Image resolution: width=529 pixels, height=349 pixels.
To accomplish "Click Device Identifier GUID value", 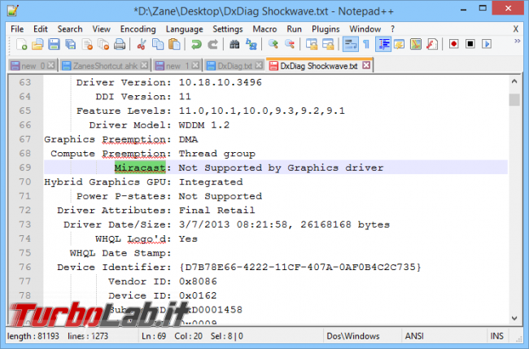I will pyautogui.click(x=300, y=268).
